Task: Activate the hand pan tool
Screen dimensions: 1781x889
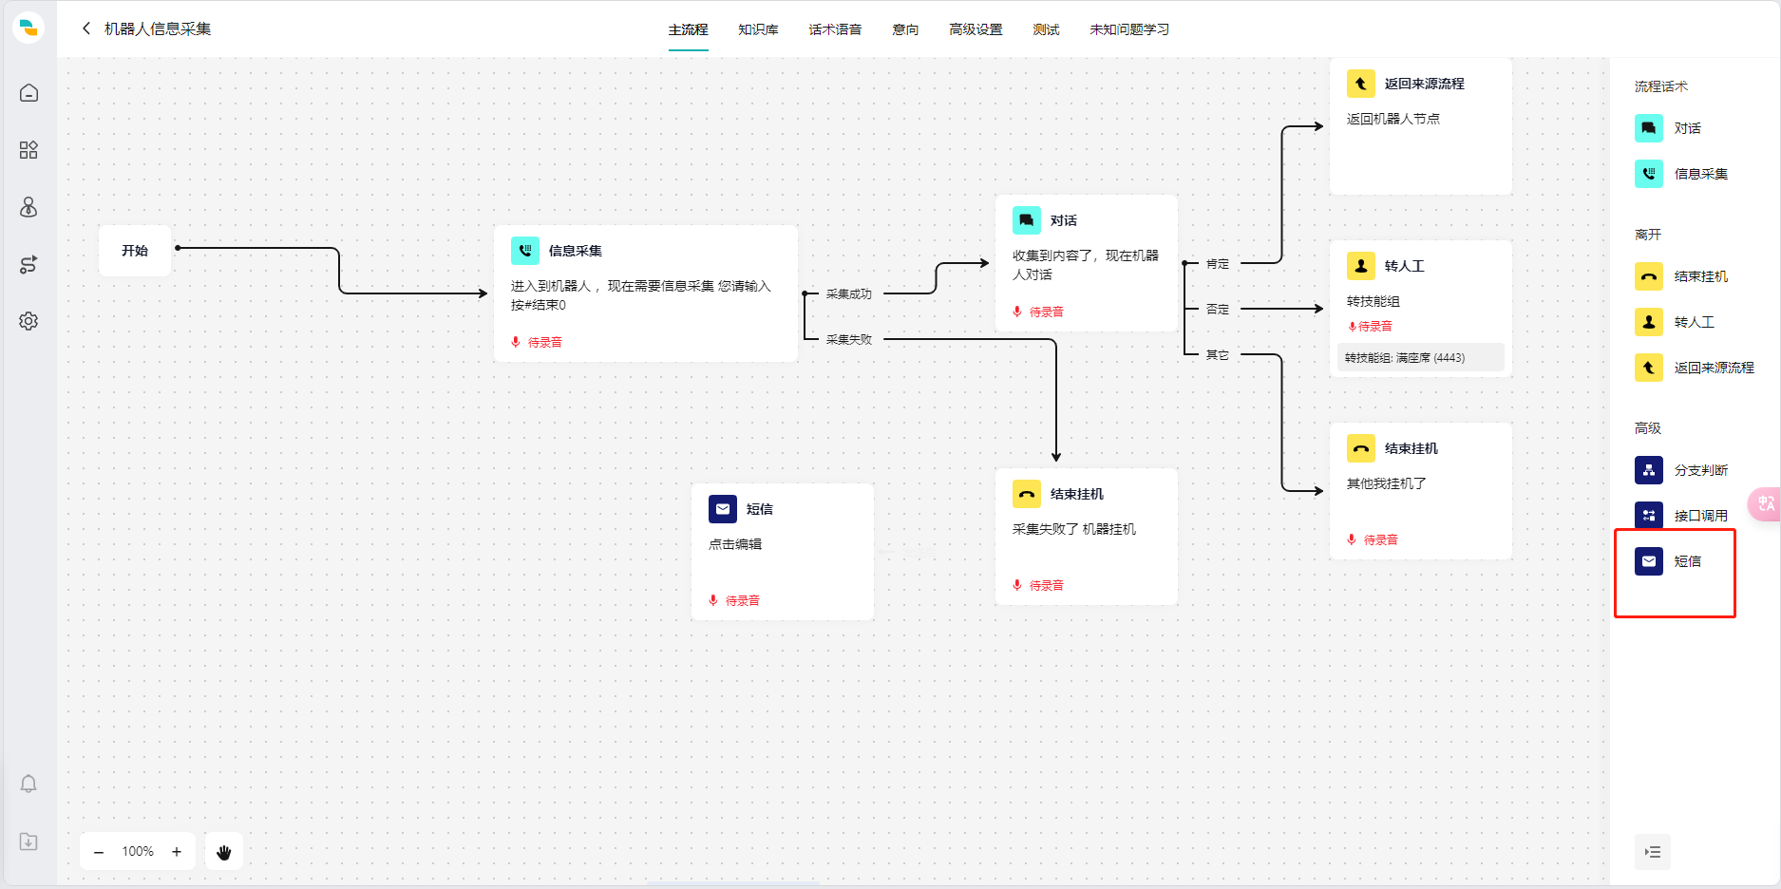Action: (224, 852)
